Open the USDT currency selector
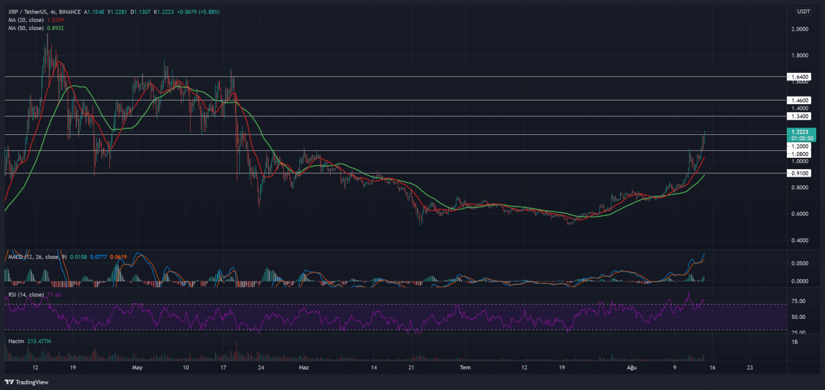 click(802, 12)
